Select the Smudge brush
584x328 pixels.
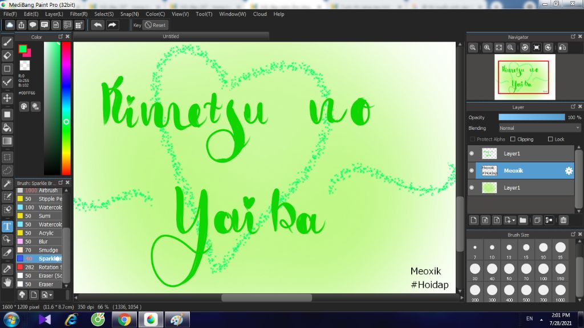tap(39, 250)
